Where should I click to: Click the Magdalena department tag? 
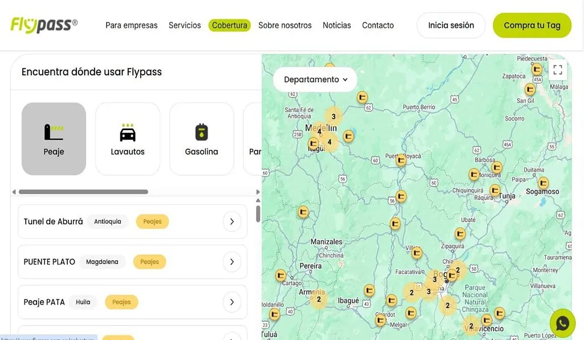[102, 262]
